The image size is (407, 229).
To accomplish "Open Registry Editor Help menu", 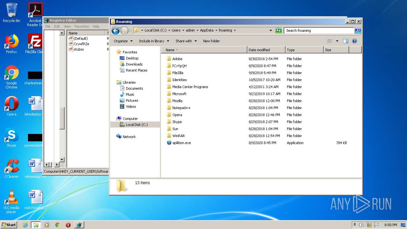I will (x=96, y=26).
